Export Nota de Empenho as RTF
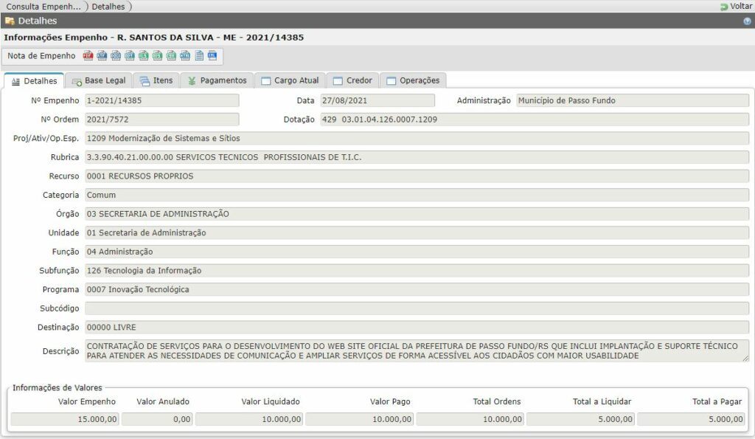This screenshot has height=439, width=755. tap(102, 55)
